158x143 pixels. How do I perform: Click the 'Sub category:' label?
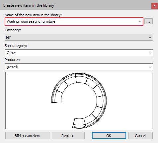pos(16,46)
